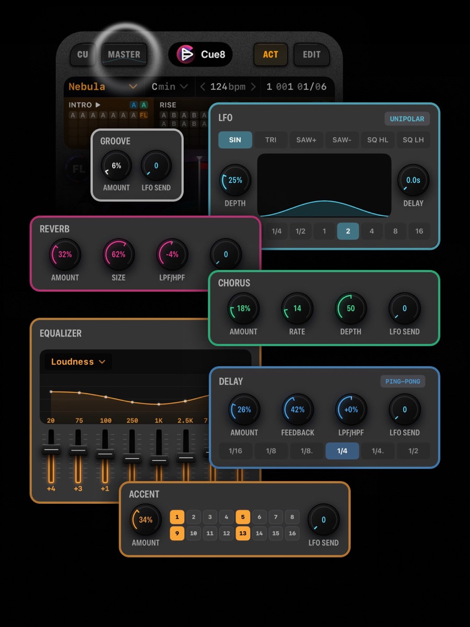This screenshot has height=627, width=470.
Task: Select the SIN LFO waveform
Action: coord(235,140)
